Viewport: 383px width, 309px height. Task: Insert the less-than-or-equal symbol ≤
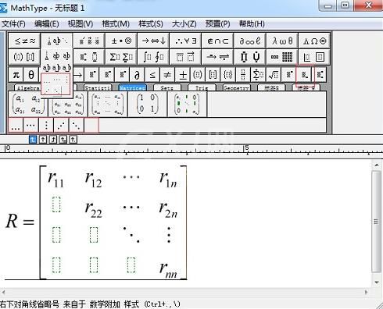click(152, 75)
